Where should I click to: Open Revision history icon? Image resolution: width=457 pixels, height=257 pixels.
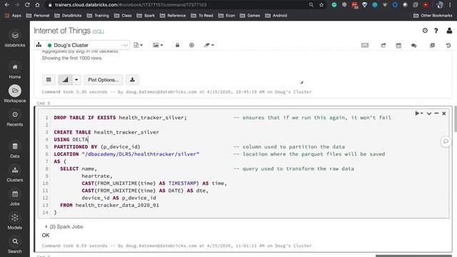(x=448, y=45)
